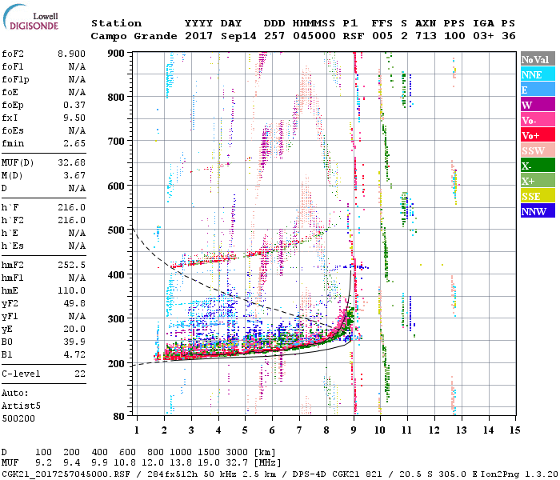Screen dimensions: 560x480
Task: Select the E blue legend swatch
Action: click(x=538, y=90)
